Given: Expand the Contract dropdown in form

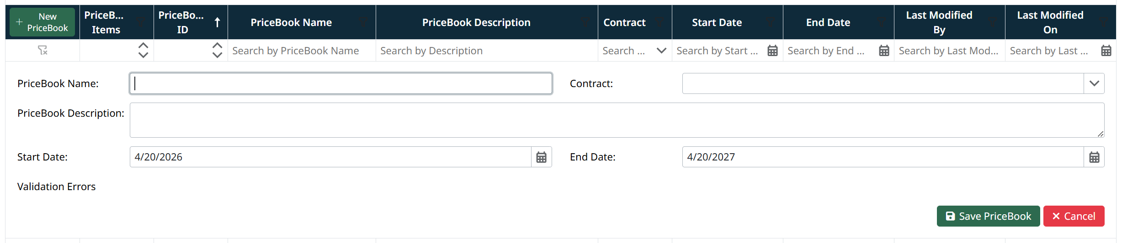Looking at the screenshot, I should coord(1094,83).
